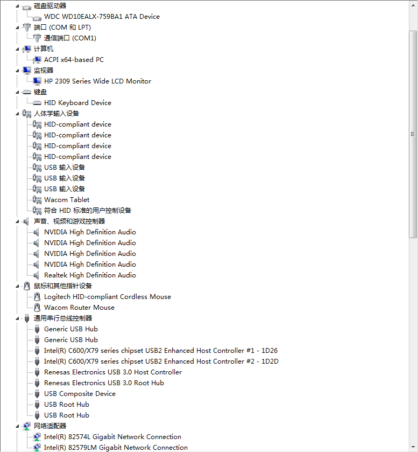Viewport: 418px width, 452px height.
Task: Collapse the 鼠标和其他指针设备 node
Action: pos(17,287)
